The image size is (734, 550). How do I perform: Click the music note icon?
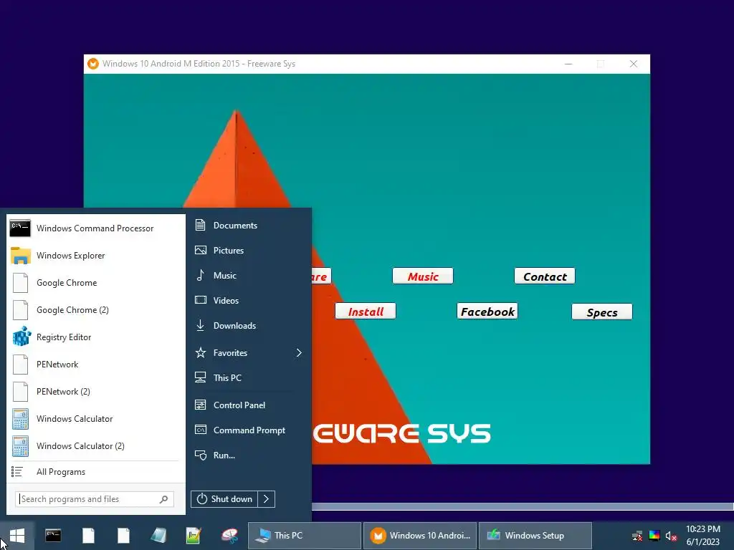[x=201, y=275]
